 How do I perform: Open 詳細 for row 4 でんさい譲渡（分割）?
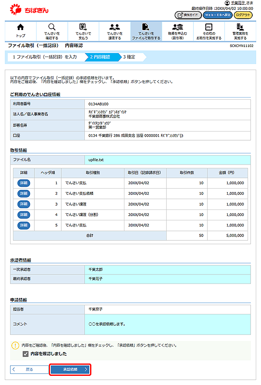pos(24,215)
